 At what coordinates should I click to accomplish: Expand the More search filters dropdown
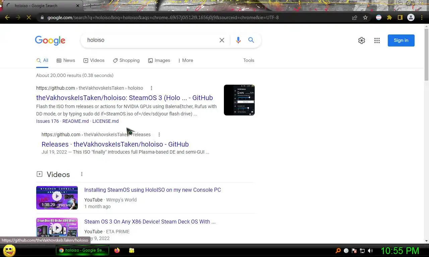tap(185, 61)
